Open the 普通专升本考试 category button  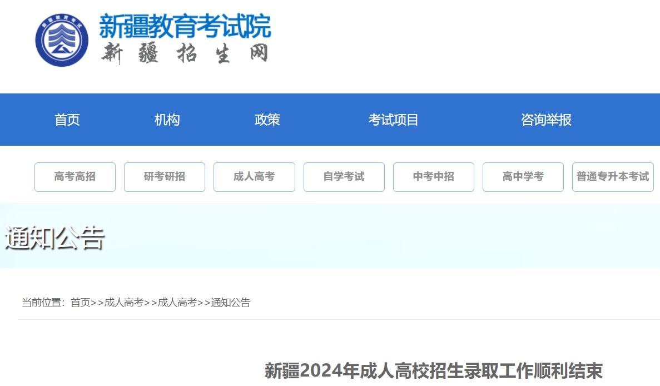click(x=612, y=177)
